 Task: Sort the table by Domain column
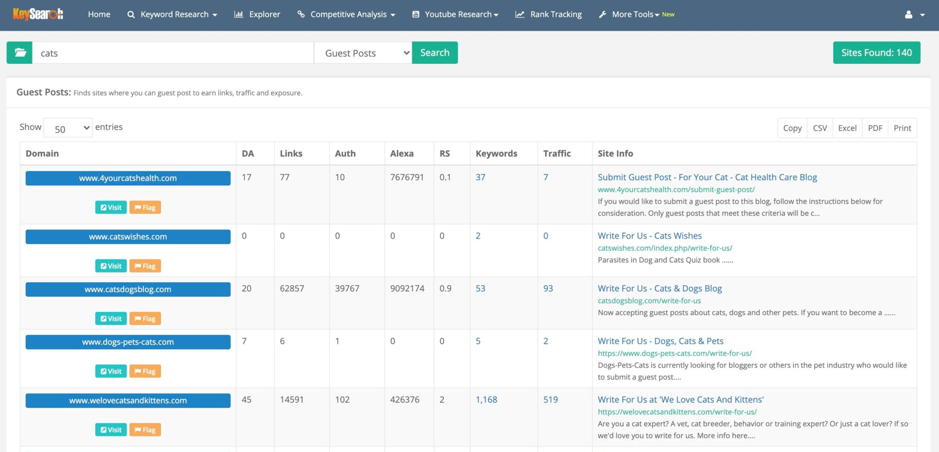point(128,153)
